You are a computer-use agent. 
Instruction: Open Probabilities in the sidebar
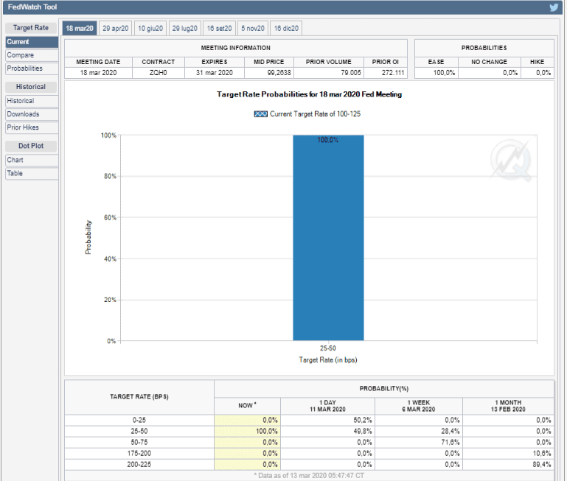point(32,69)
